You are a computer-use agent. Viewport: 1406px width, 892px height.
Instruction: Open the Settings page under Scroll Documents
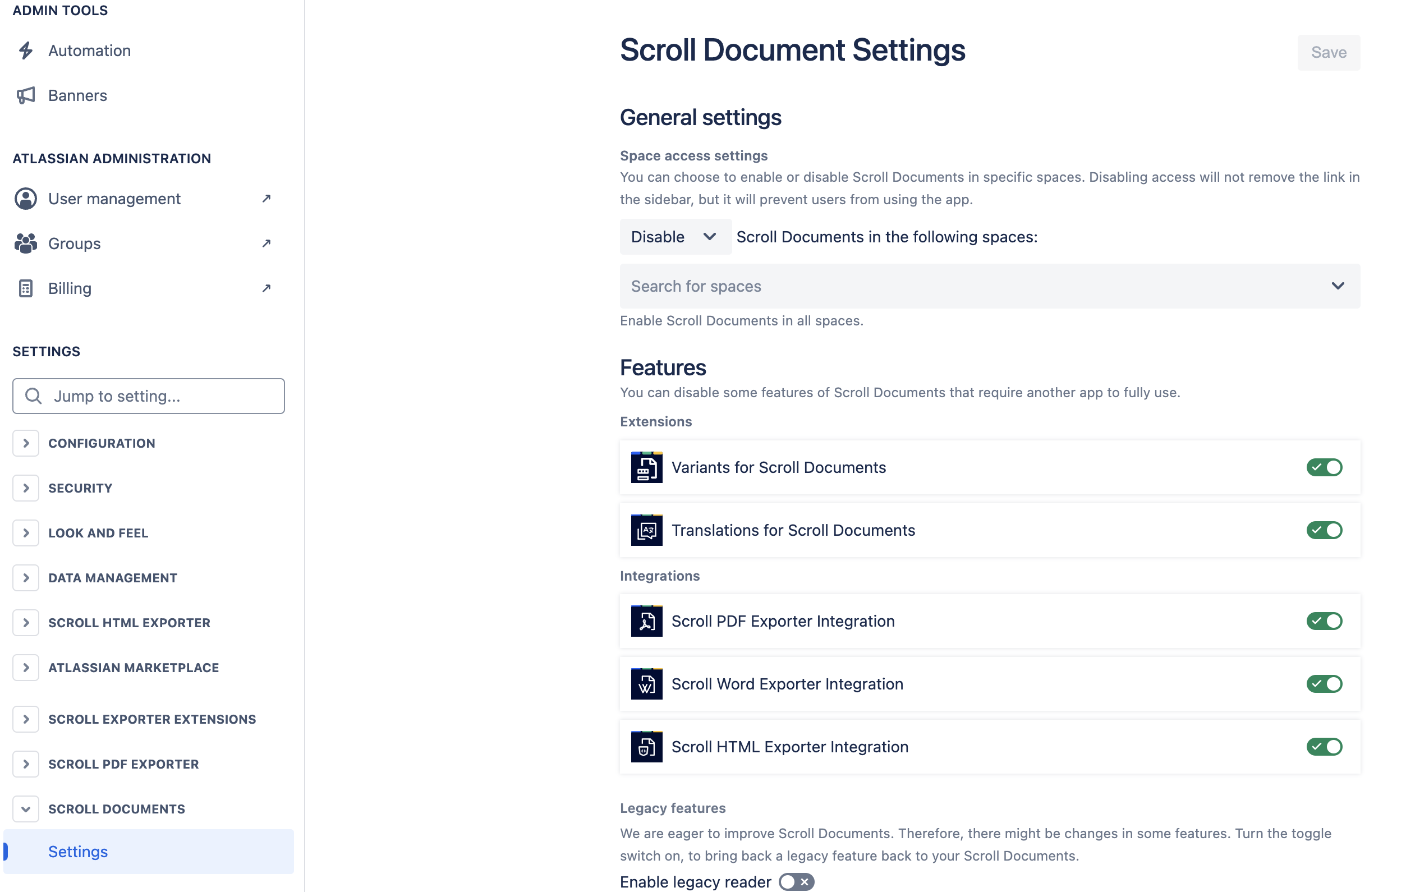pos(77,851)
